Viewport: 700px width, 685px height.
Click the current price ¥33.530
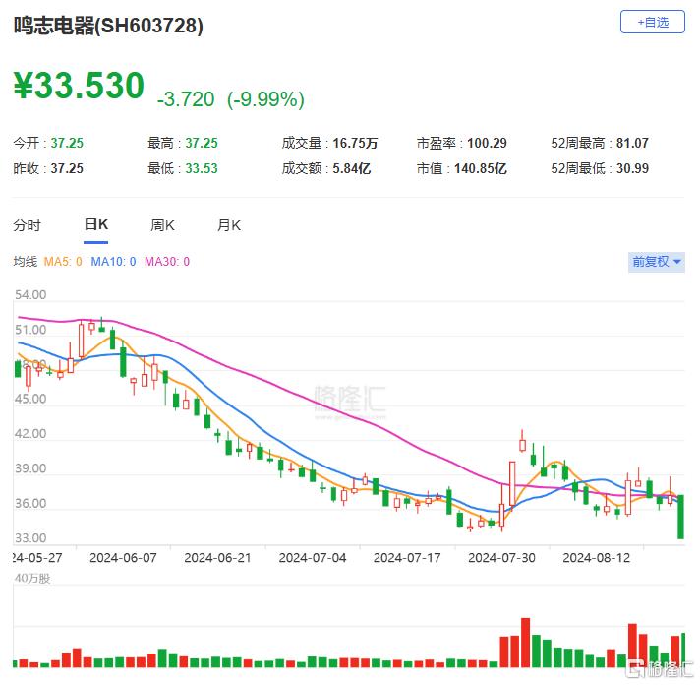click(79, 85)
